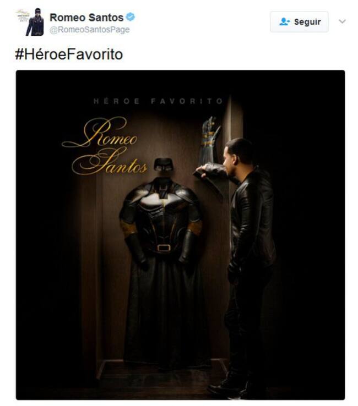Click the HÉROE FAVORITO title text in image

click(159, 101)
